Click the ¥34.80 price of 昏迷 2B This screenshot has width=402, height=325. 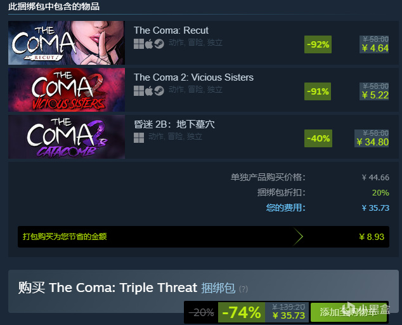(x=373, y=142)
